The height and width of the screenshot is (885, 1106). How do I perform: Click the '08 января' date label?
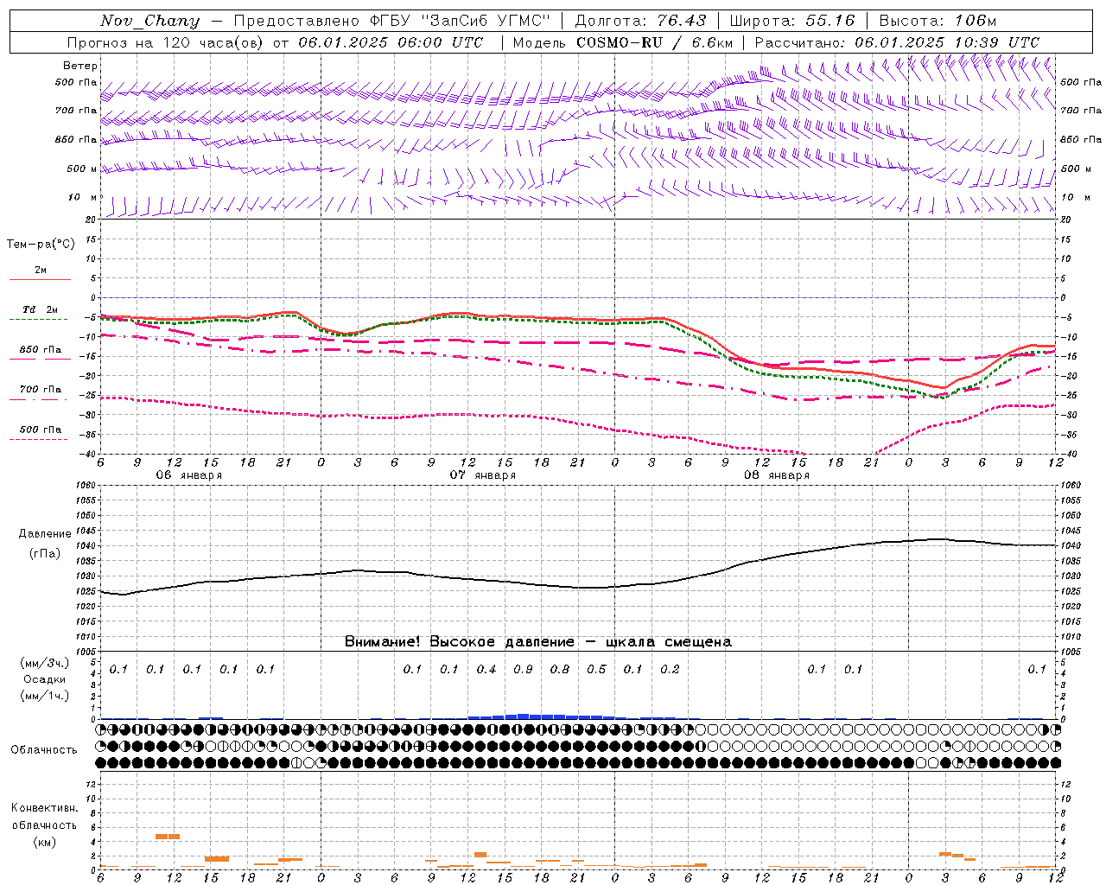coord(776,475)
